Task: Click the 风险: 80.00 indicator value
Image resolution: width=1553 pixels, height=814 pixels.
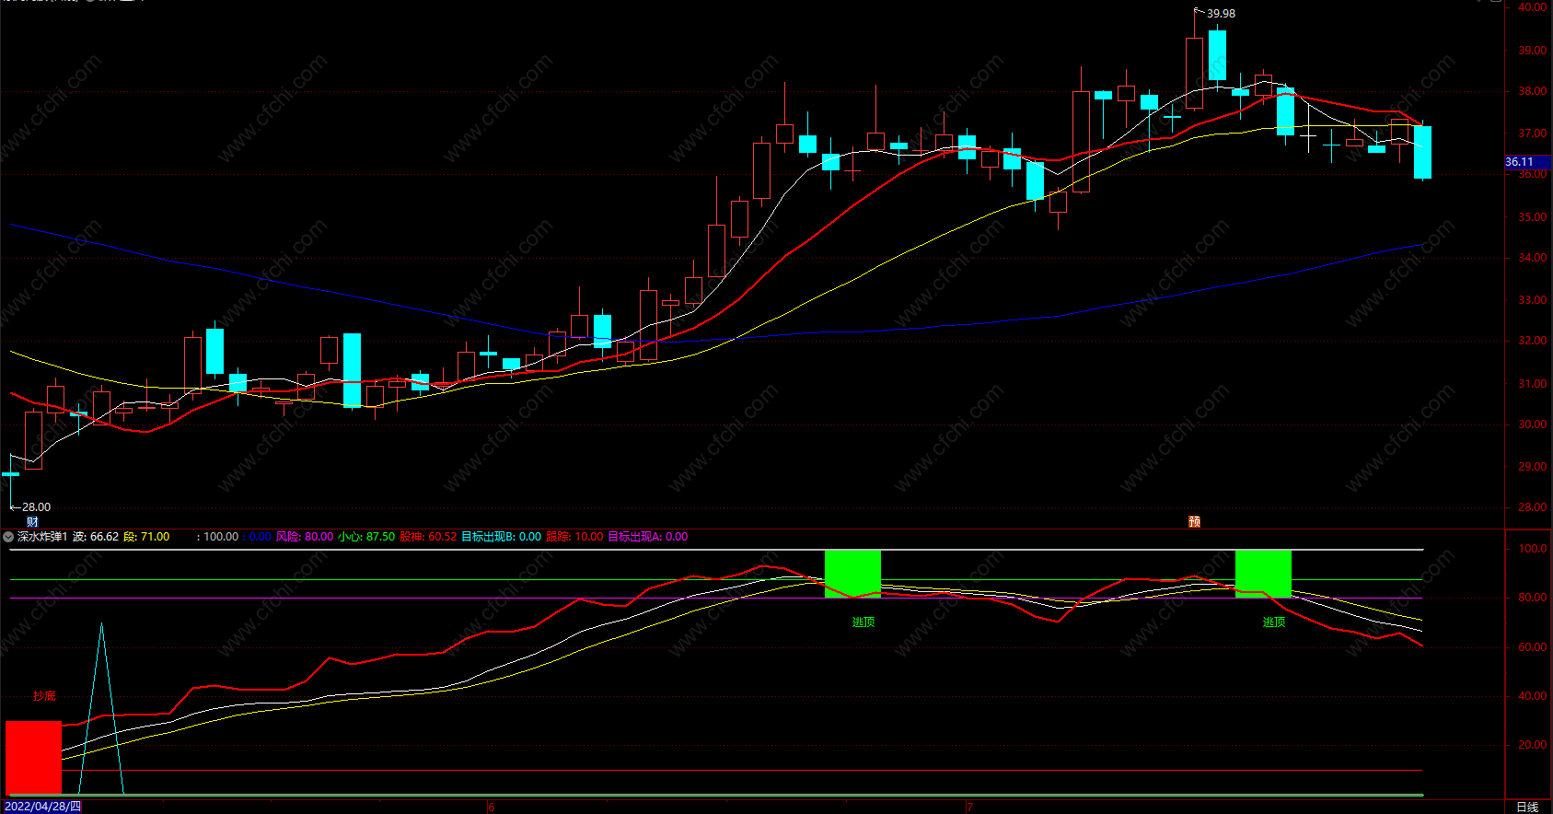Action: pos(305,537)
